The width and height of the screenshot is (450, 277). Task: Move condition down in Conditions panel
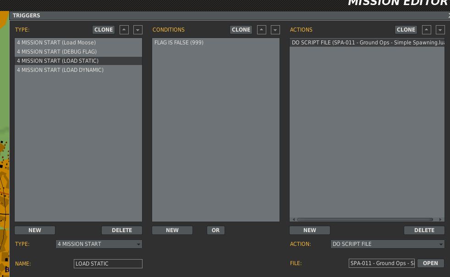[x=275, y=30]
